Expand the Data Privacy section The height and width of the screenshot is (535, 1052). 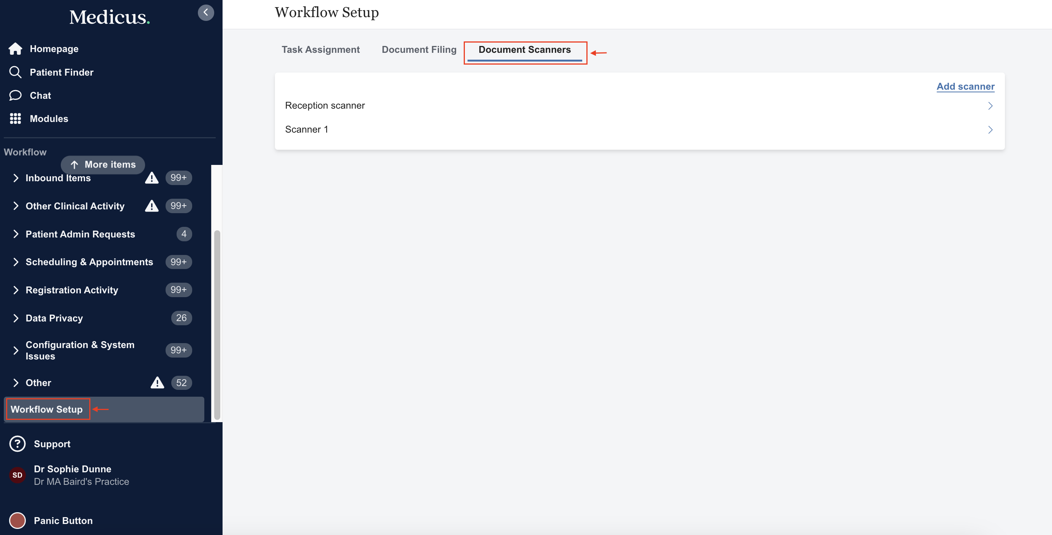(x=16, y=318)
